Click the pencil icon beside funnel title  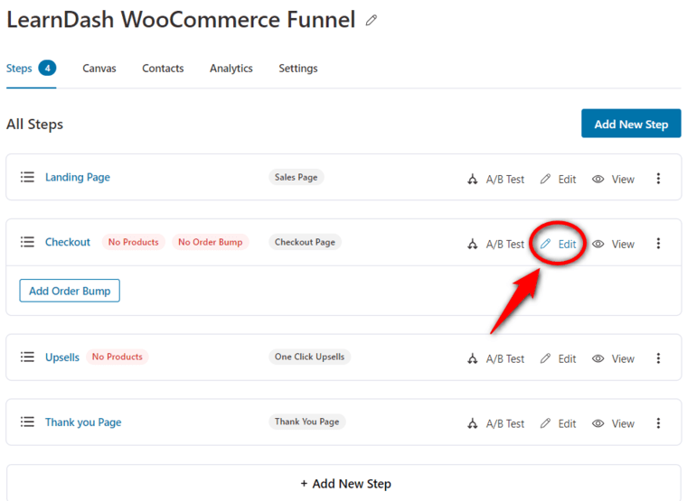coord(372,20)
